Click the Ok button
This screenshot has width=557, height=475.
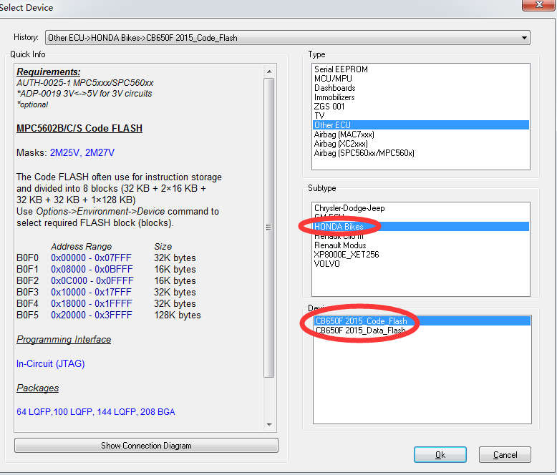point(440,454)
